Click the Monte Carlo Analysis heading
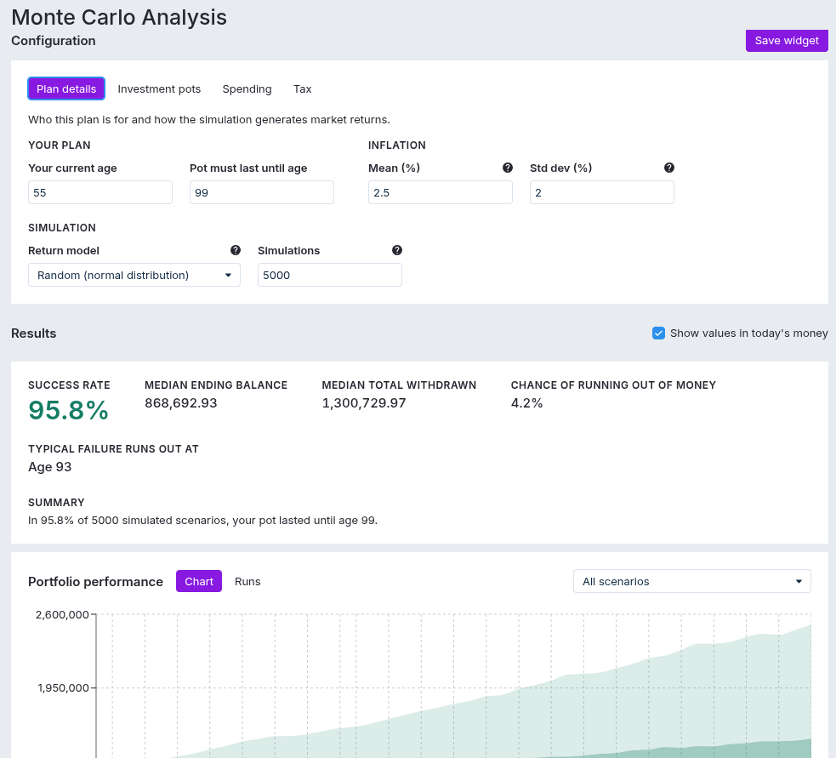Image resolution: width=836 pixels, height=758 pixels. click(119, 17)
